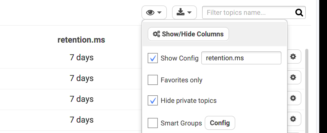Click the topics list vertical scrollbar
This screenshot has height=133, width=327.
click(x=307, y=91)
